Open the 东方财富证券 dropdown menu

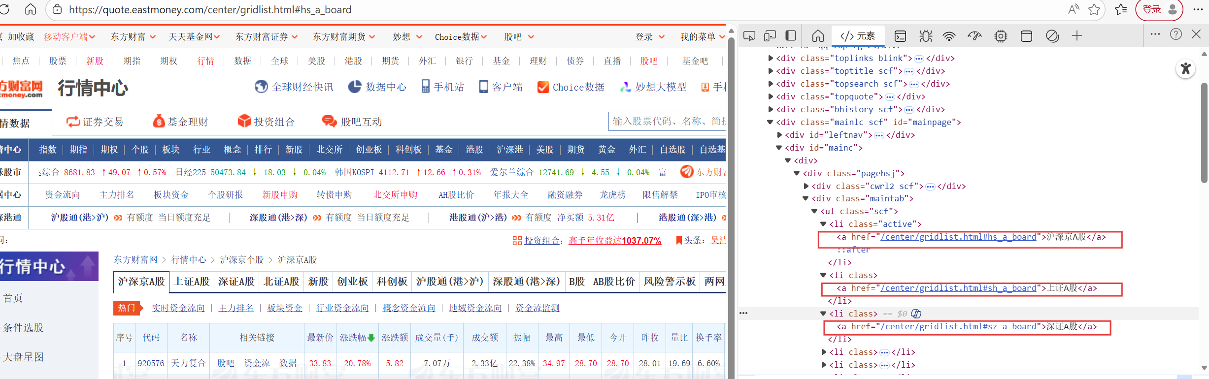267,37
